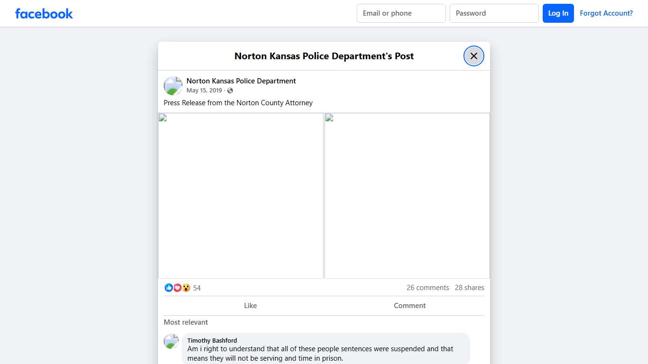
Task: Open the left press release image
Action: tap(241, 195)
